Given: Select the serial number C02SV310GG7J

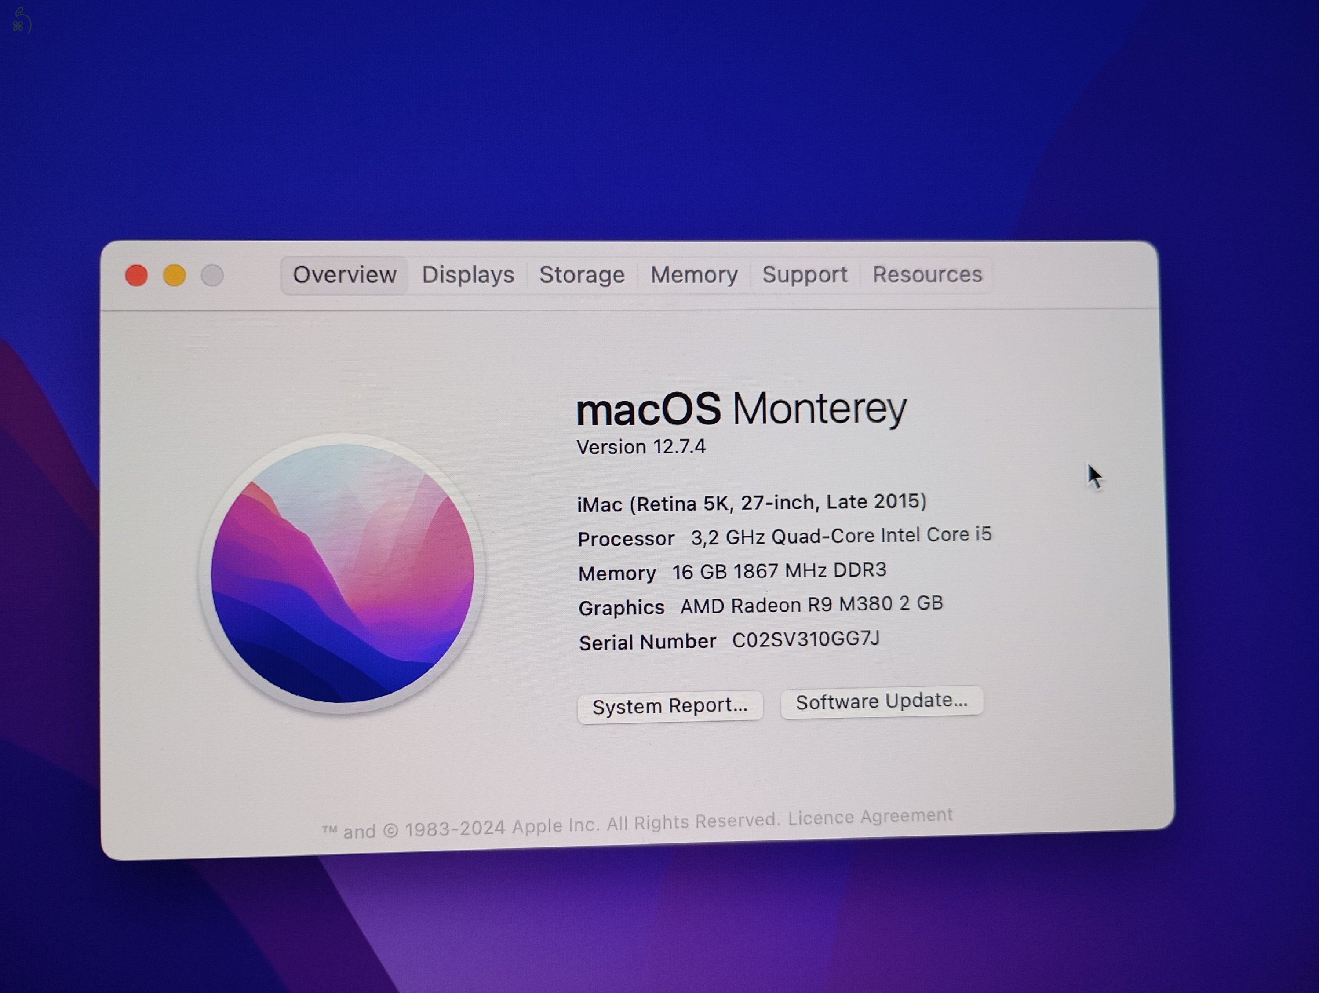Looking at the screenshot, I should pyautogui.click(x=805, y=639).
